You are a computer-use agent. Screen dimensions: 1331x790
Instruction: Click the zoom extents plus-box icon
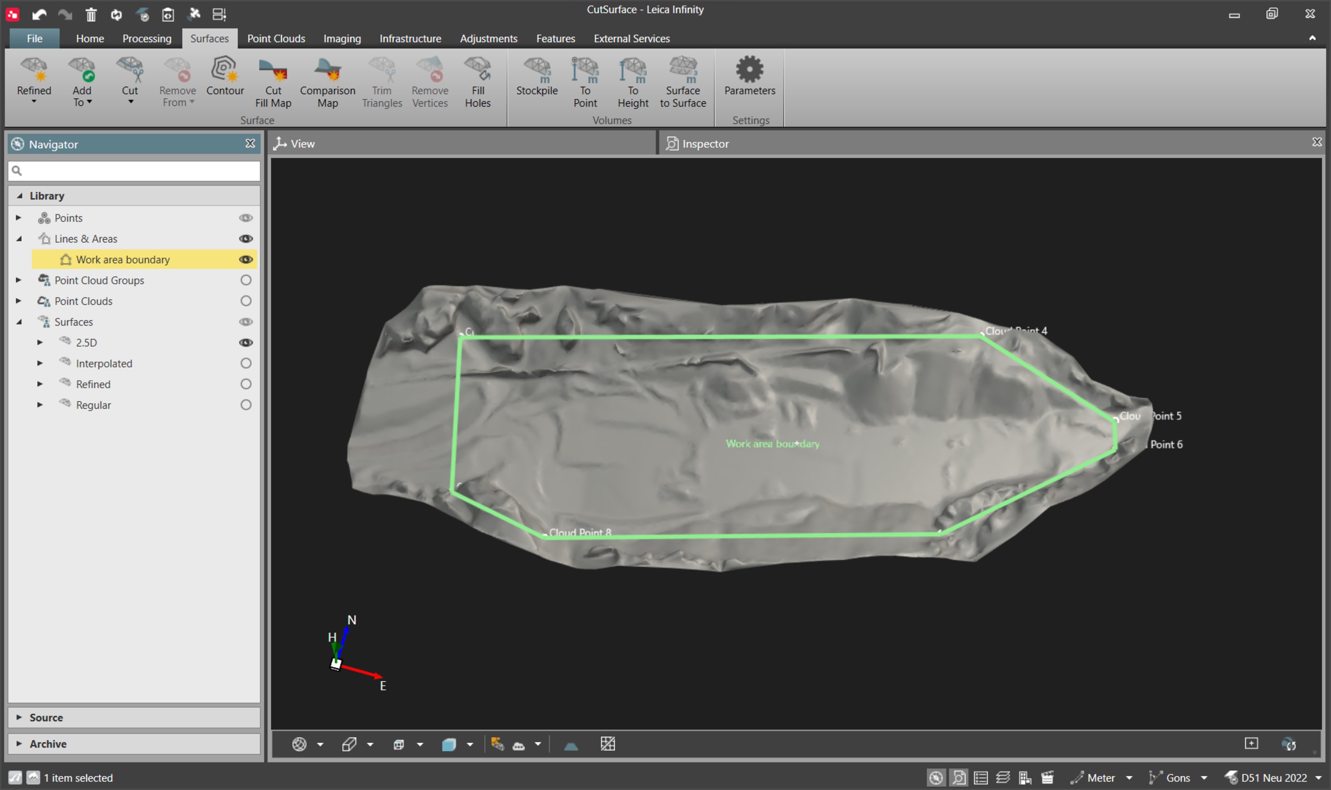tap(1251, 743)
